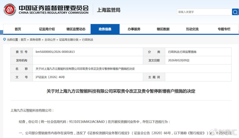Go to 主动公开 in the breadcrumb
The width and height of the screenshot is (239, 138).
[x=50, y=40]
